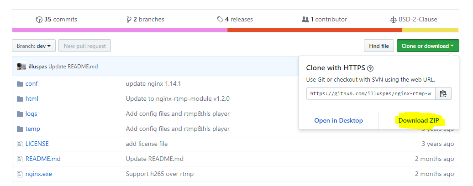The image size is (473, 186).
Task: Click the pink segment of language bar
Action: click(x=120, y=30)
